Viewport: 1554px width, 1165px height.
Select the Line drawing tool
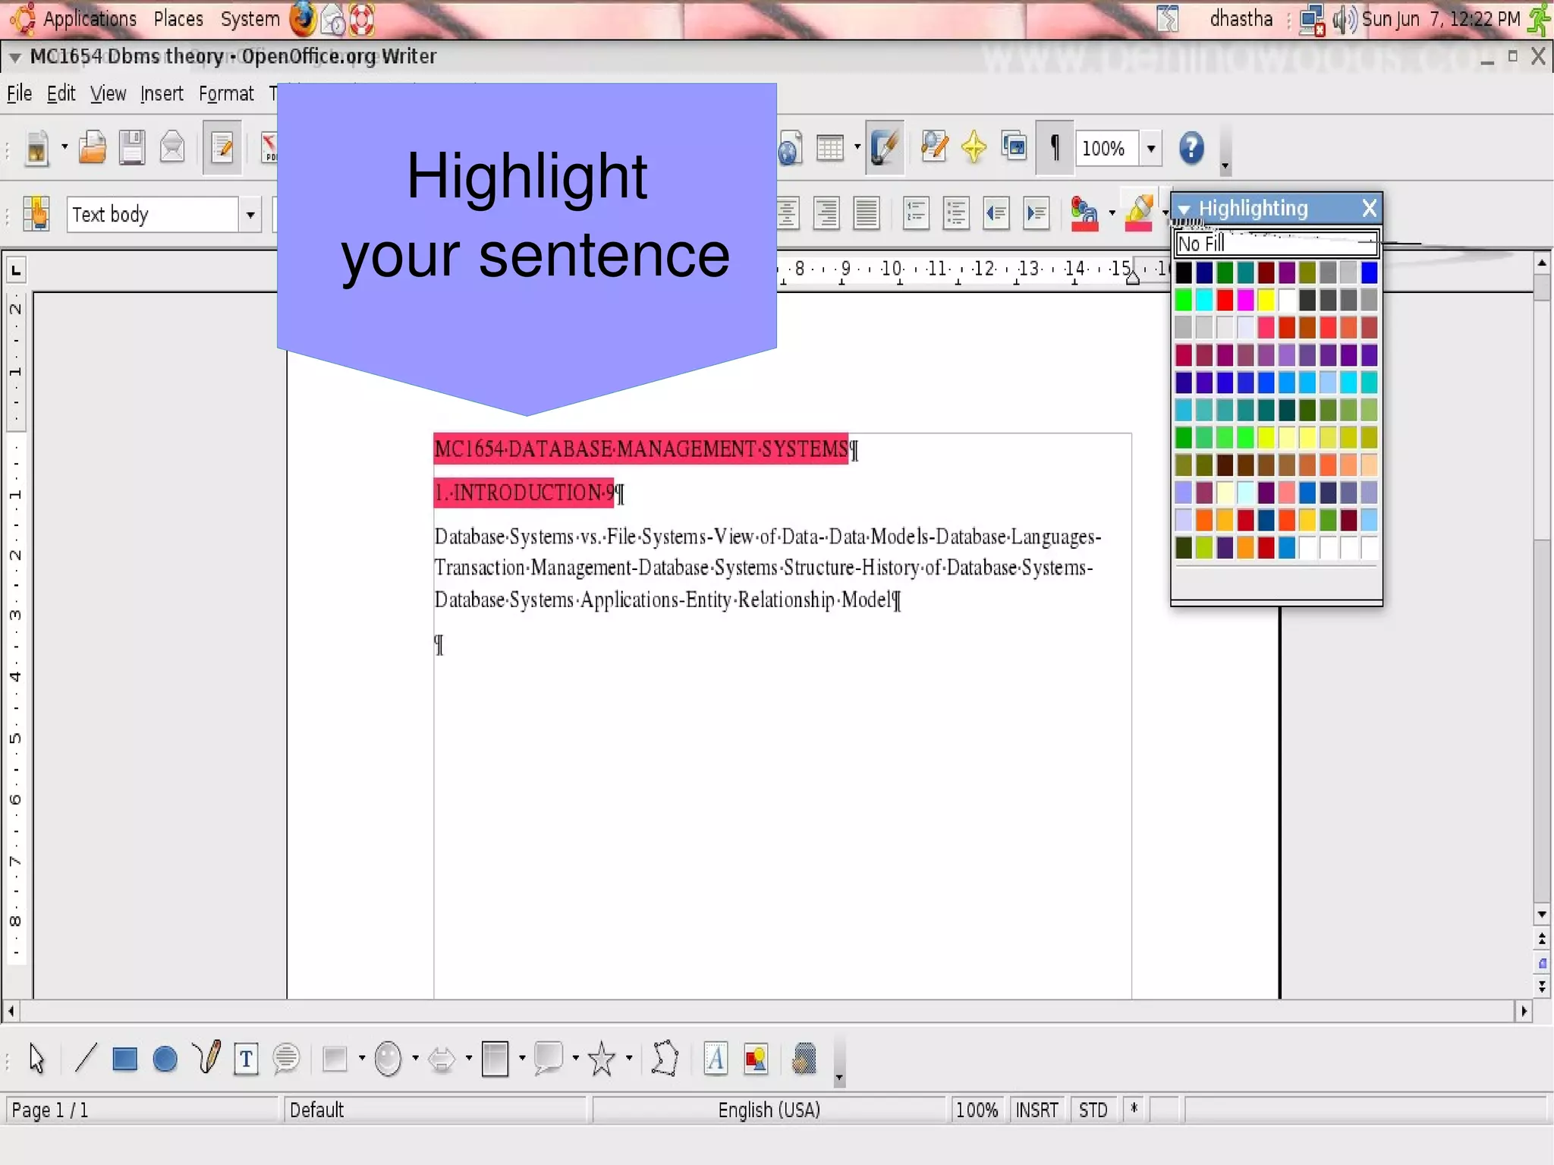click(85, 1057)
